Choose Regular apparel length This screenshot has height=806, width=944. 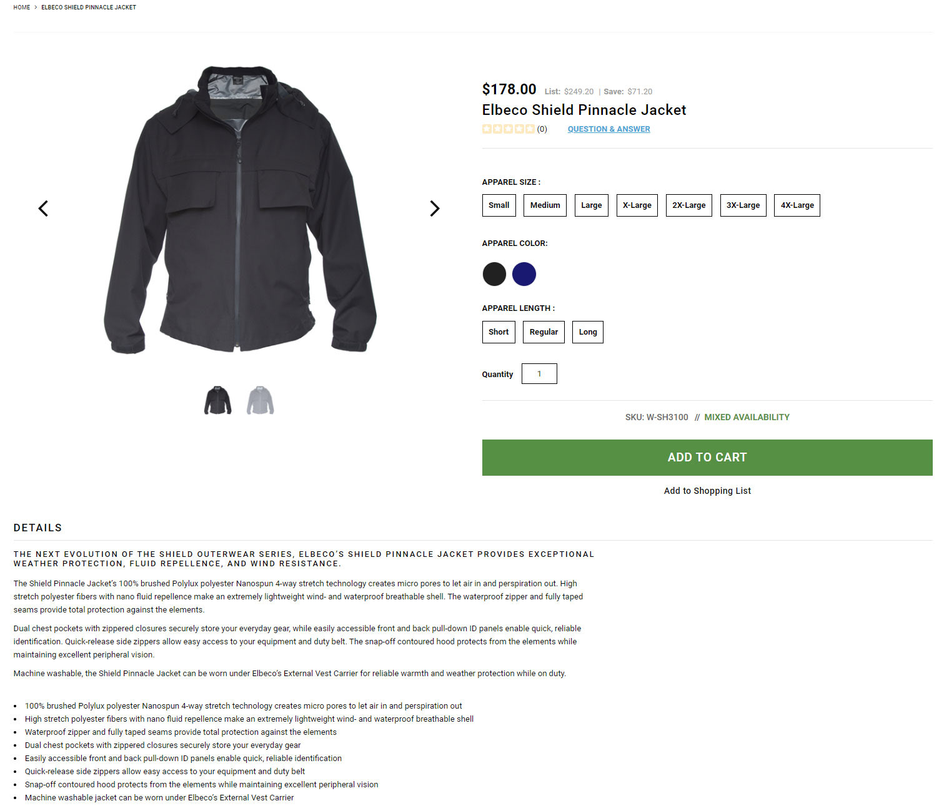click(544, 332)
